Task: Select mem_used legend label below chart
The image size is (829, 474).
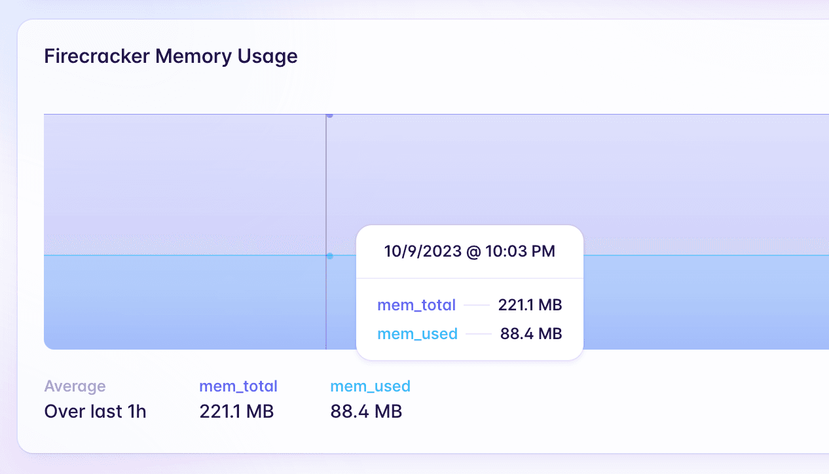Action: point(370,386)
